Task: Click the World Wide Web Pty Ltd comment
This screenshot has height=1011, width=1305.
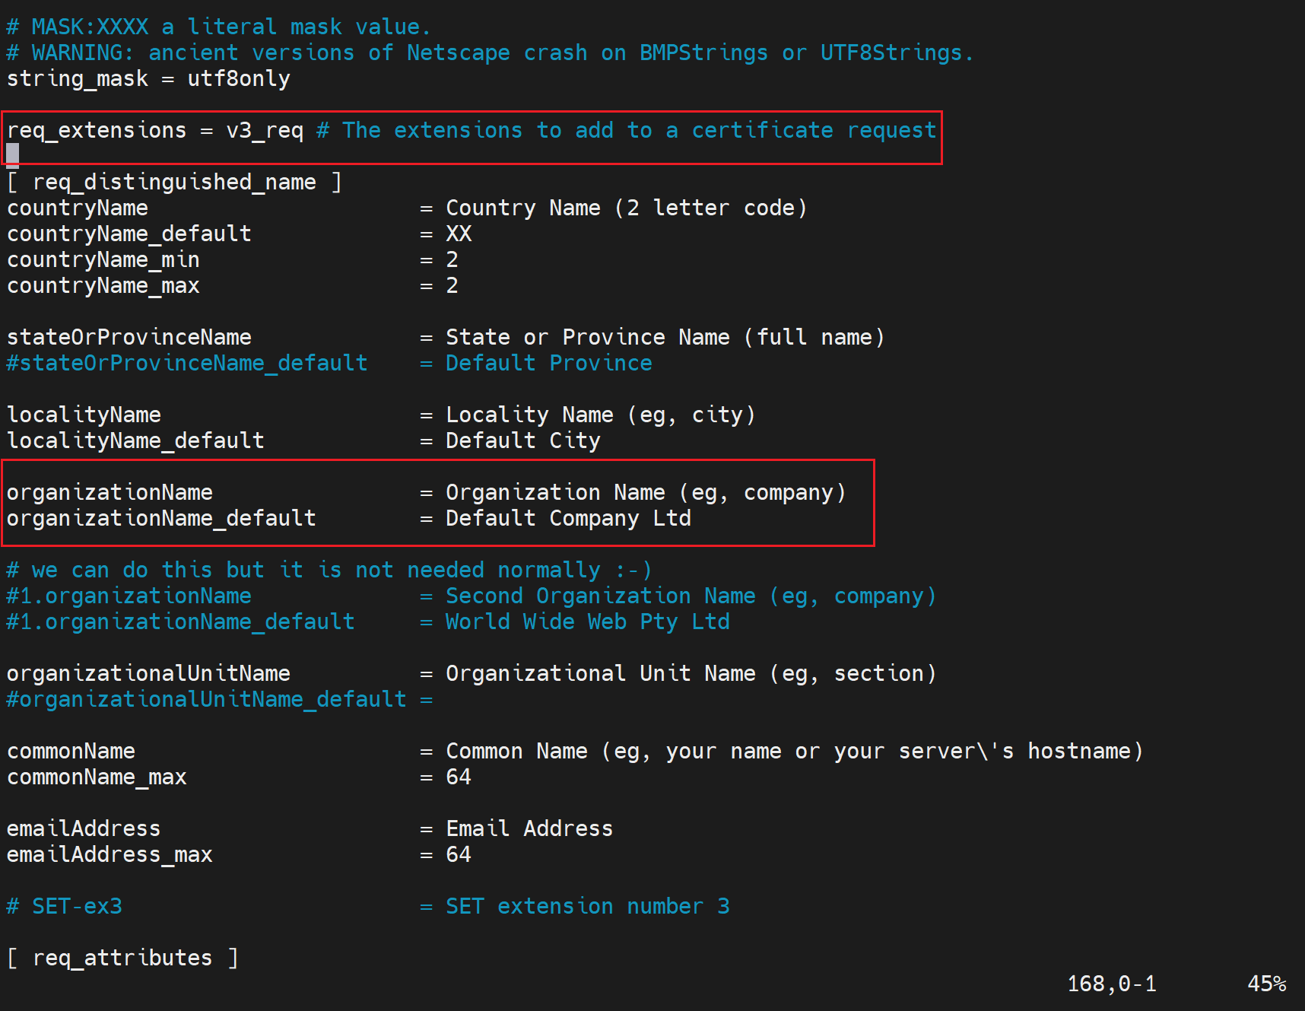Action: pyautogui.click(x=587, y=622)
